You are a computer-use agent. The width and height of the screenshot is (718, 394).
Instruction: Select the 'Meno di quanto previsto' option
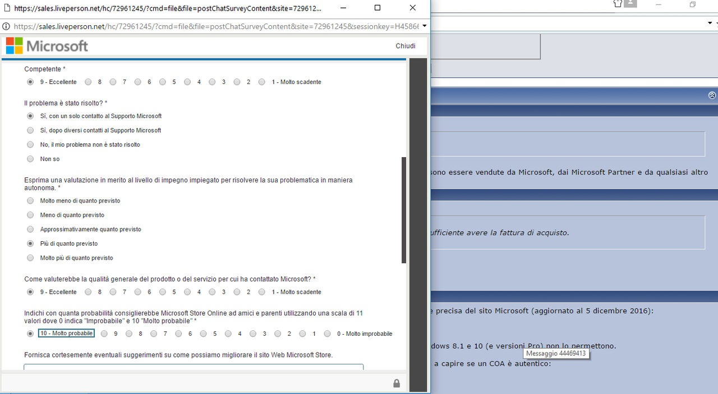30,215
